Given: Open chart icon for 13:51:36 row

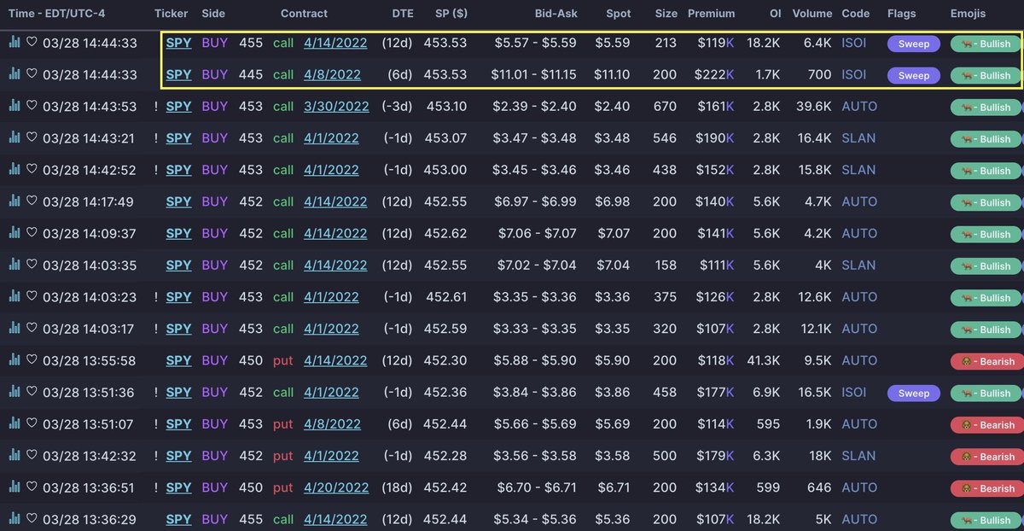Looking at the screenshot, I should click(x=15, y=392).
